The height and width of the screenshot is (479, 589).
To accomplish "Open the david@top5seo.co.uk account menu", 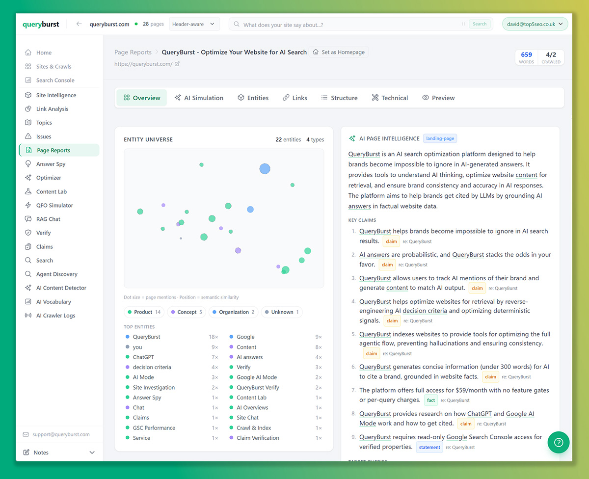I will [x=535, y=24].
